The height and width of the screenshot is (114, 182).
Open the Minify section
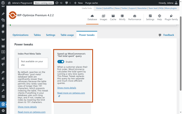click(x=122, y=18)
